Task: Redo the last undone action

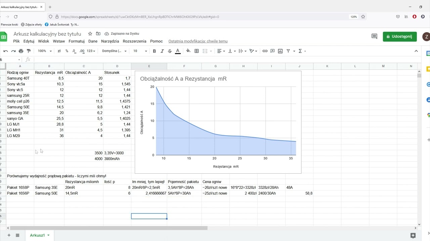Action: (x=13, y=51)
